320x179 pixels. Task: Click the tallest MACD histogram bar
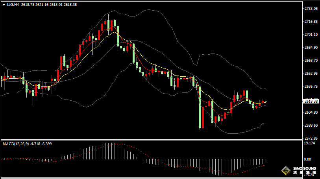[x=108, y=151]
